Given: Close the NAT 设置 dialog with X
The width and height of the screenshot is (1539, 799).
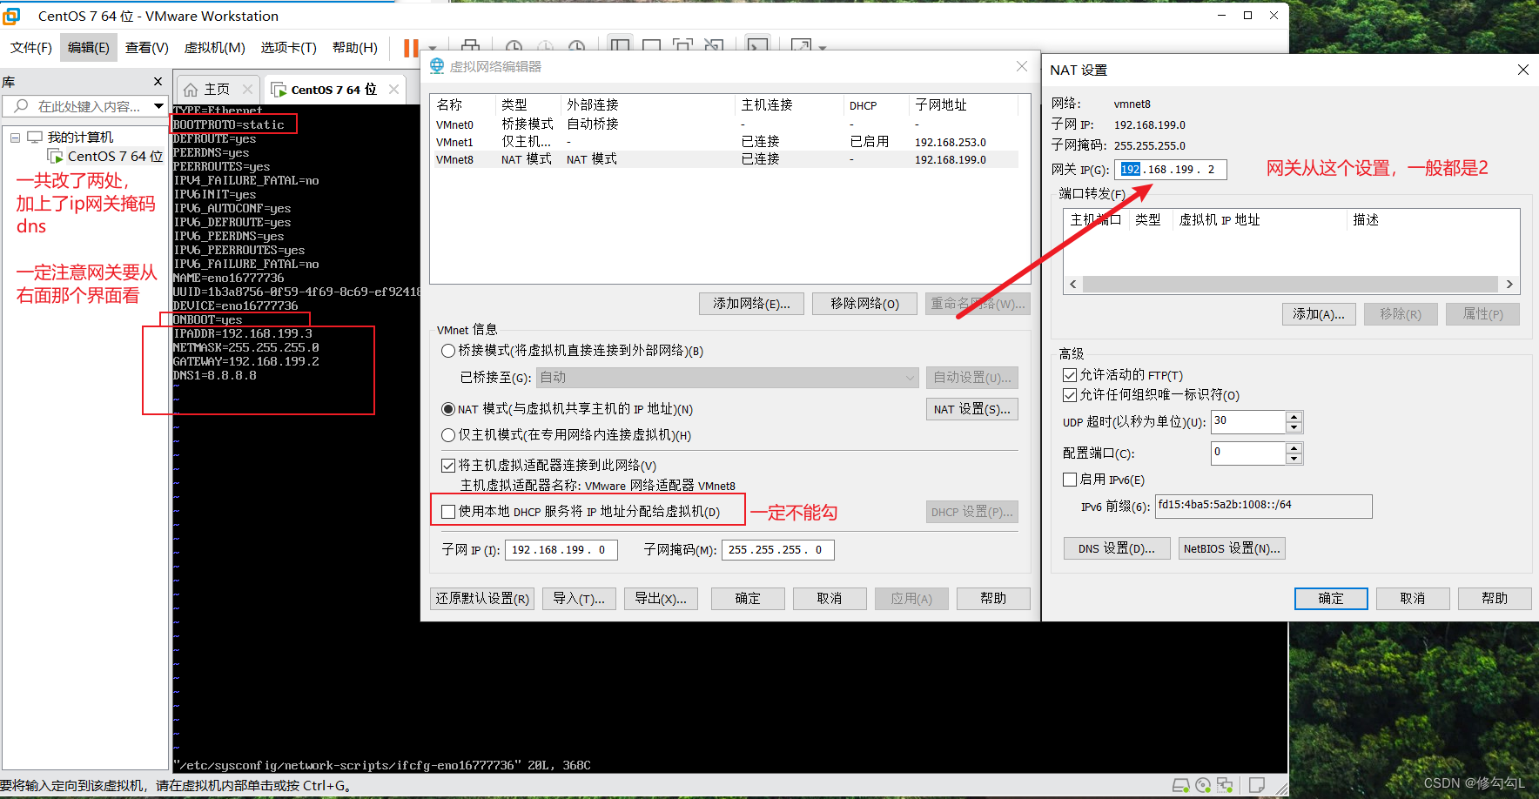Looking at the screenshot, I should tap(1523, 70).
